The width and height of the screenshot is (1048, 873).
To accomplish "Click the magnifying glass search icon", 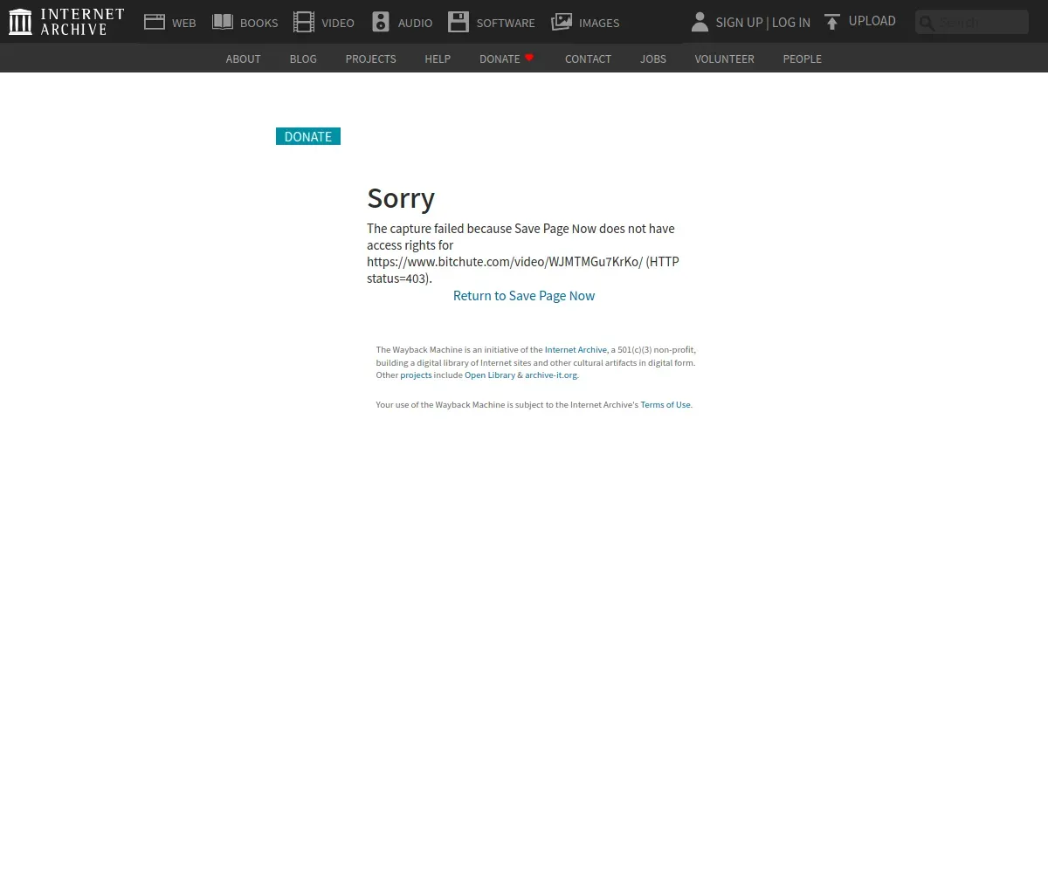I will coord(927,24).
